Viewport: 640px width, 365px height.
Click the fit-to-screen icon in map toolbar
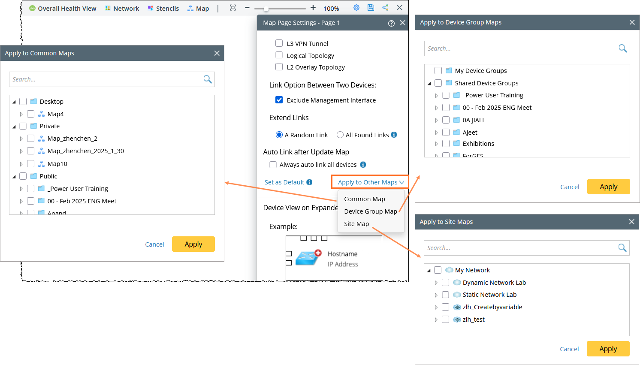coord(233,8)
